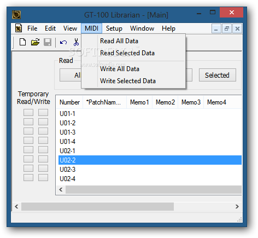258x238 pixels.
Task: Click the first Temporary Read button, top row
Action: pos(28,113)
